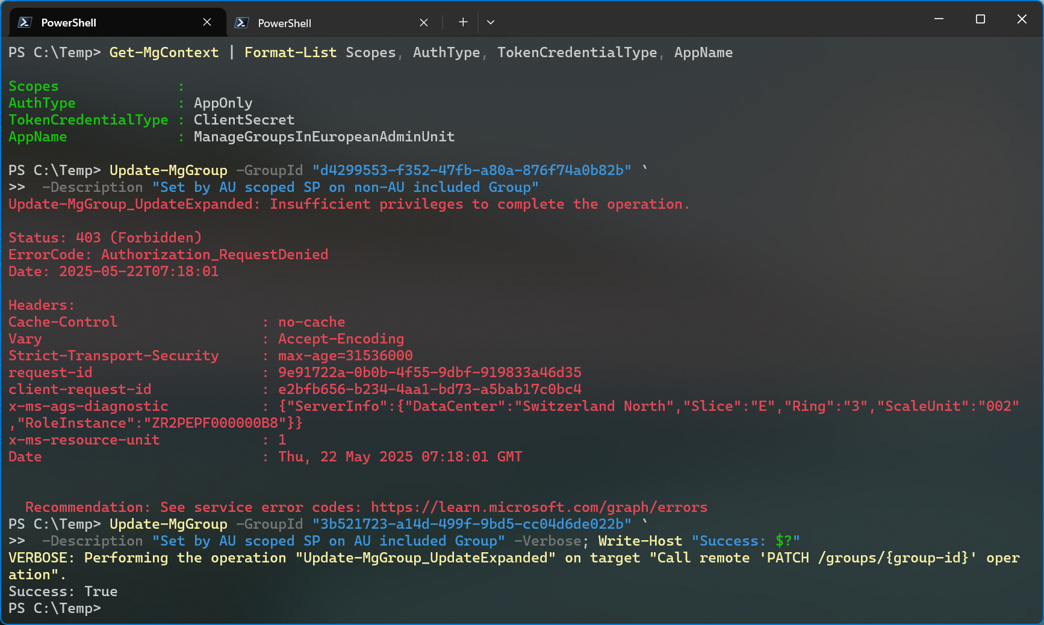This screenshot has height=625, width=1044.
Task: Click the Success: True output line
Action: (63, 591)
